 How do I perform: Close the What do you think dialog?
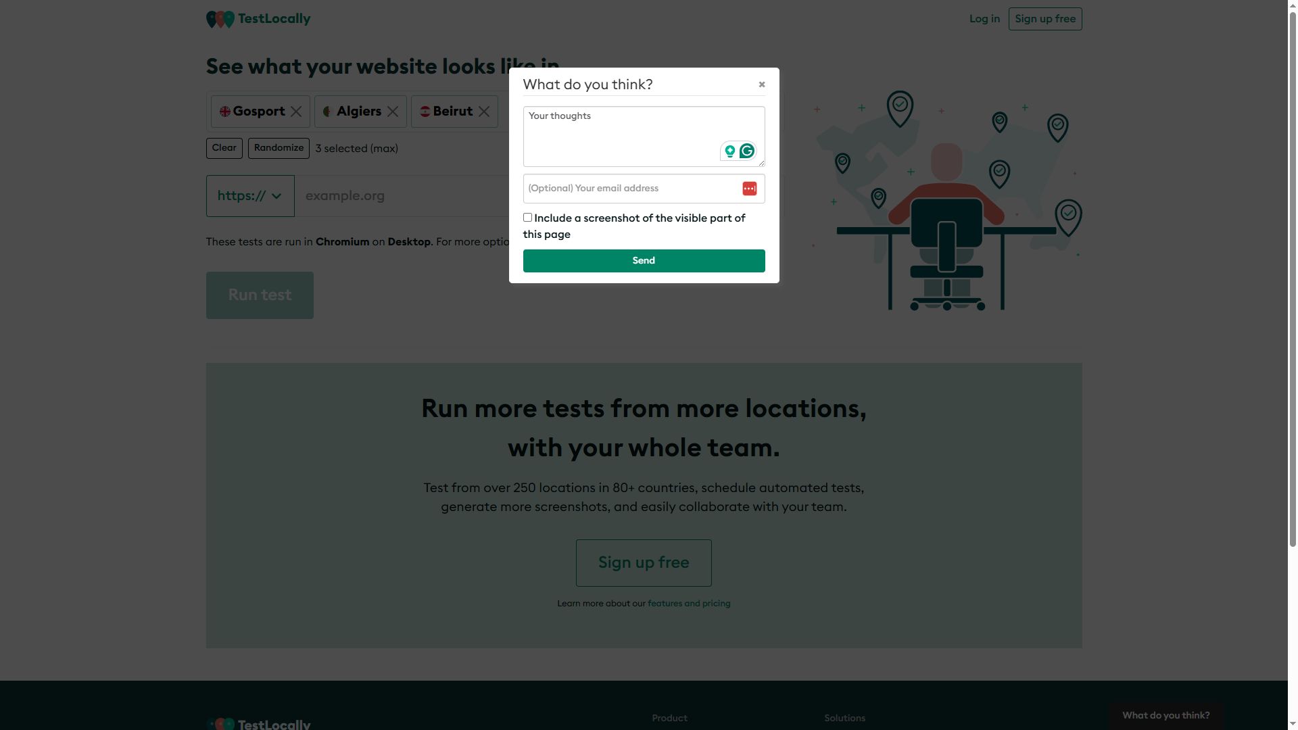762,84
